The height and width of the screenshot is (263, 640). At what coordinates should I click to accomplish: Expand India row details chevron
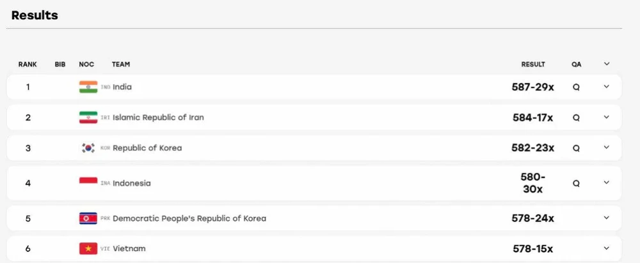pos(607,86)
